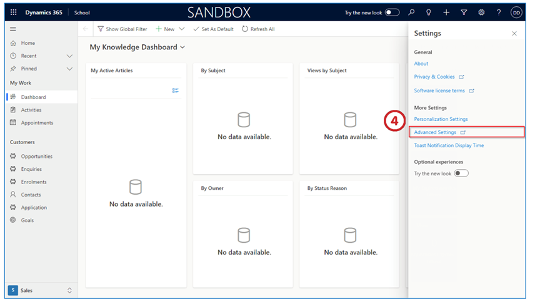Viewport: 535px width, 307px height.
Task: Open the dropdown arrow next to New
Action: click(x=182, y=29)
